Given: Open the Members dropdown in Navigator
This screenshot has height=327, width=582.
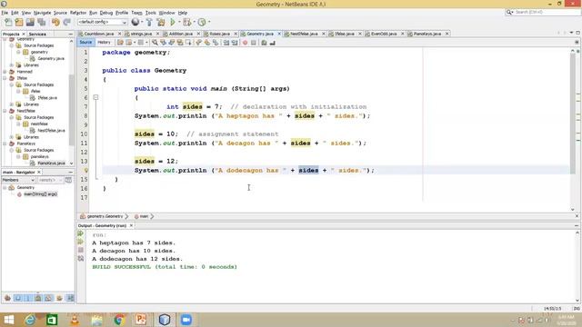Looking at the screenshot, I should [x=18, y=180].
